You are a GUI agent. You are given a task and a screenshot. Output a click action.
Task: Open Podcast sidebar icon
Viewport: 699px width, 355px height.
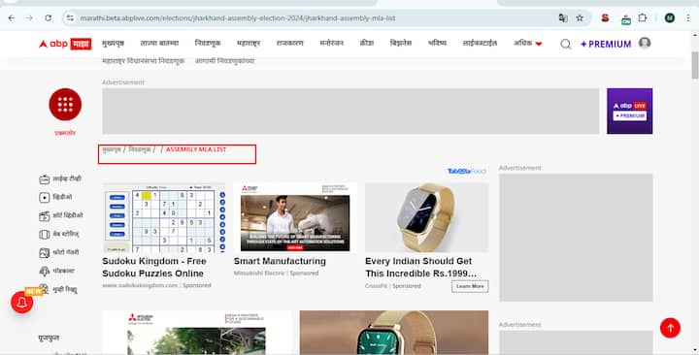tap(44, 271)
